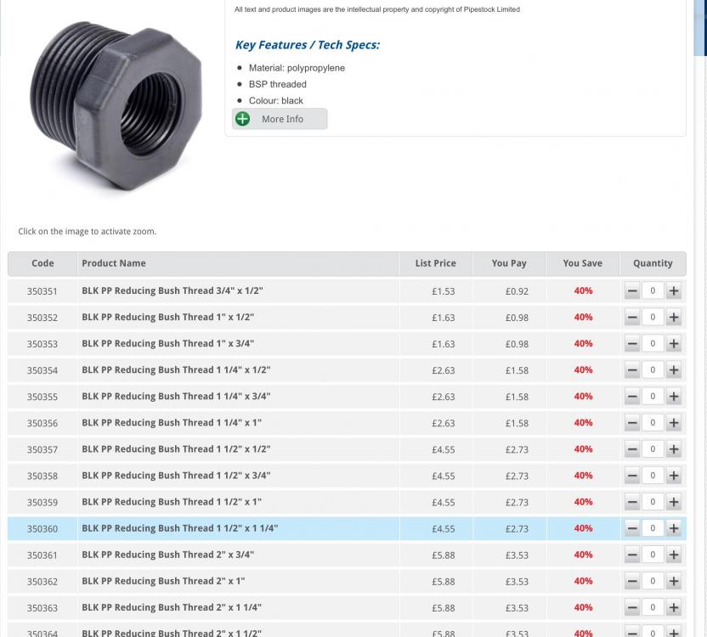The height and width of the screenshot is (637, 707).
Task: Select the quantity field for code 350351
Action: click(653, 290)
